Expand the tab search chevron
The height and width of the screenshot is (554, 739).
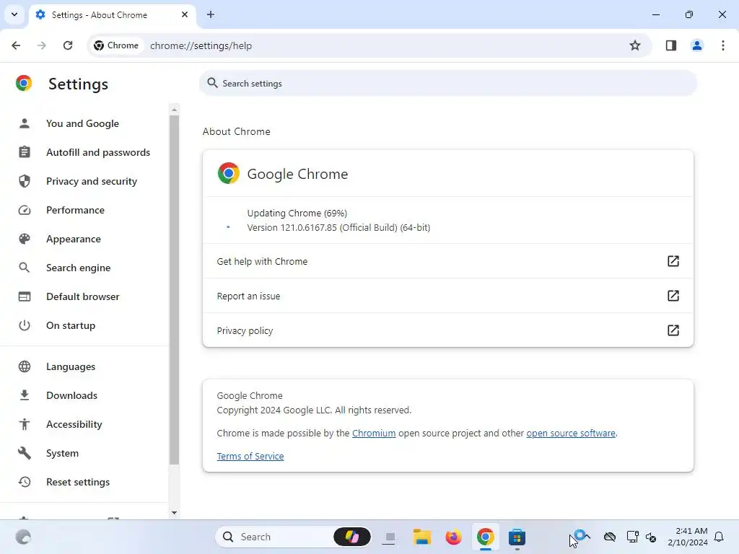[x=14, y=14]
